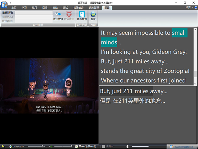
Task: Click the 更新软件 icon
Action: pyautogui.click(x=82, y=14)
